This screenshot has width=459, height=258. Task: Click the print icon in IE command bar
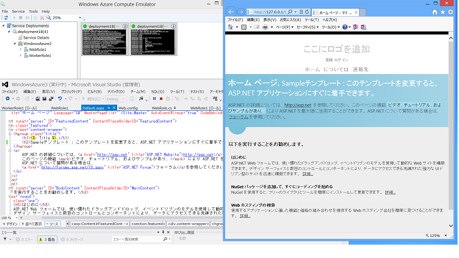click(x=265, y=27)
